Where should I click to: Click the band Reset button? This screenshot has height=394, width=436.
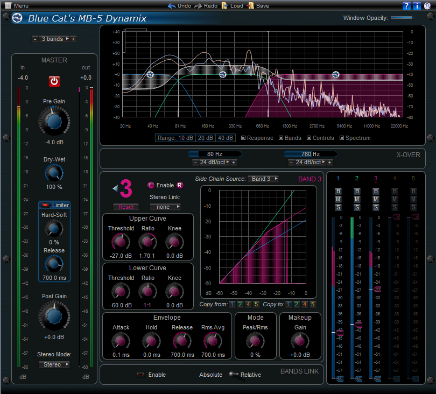126,207
